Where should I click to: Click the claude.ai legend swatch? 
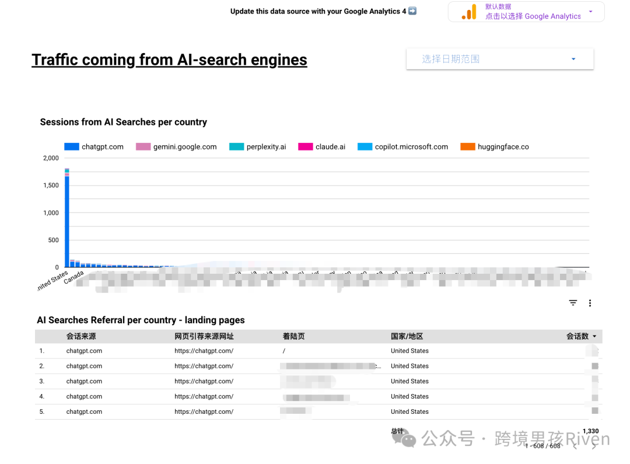tap(305, 146)
